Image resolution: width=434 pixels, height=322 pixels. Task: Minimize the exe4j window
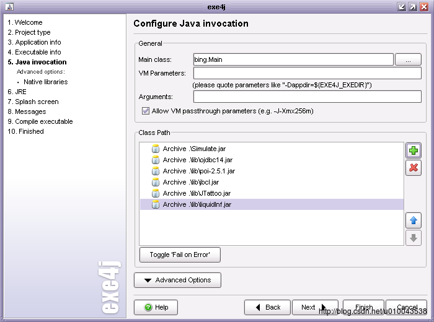(402, 7)
